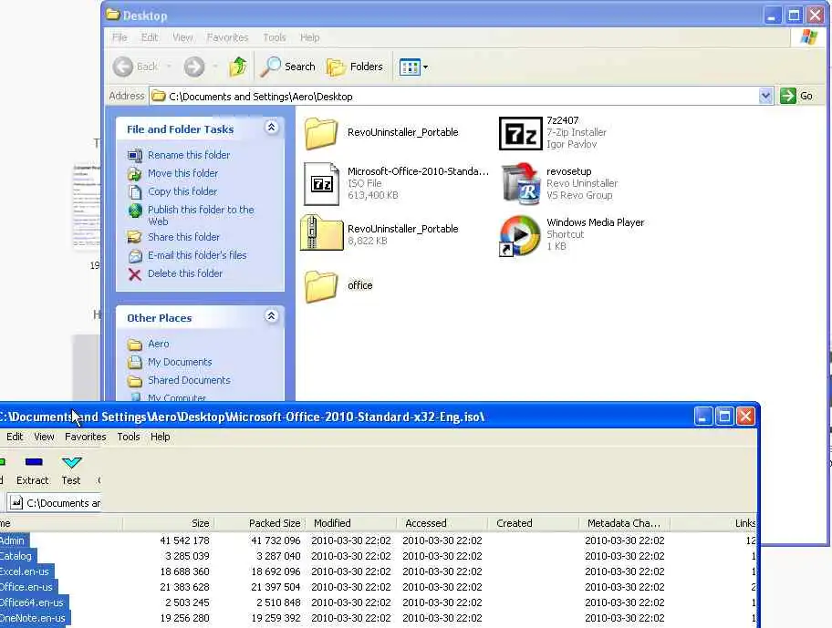832x628 pixels.
Task: Open the Edit menu in Desktop window
Action: (x=149, y=37)
